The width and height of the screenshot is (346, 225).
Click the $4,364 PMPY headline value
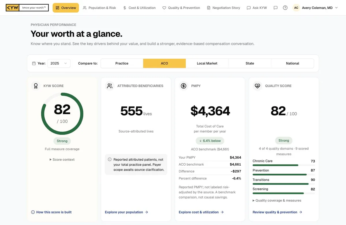pos(210,111)
